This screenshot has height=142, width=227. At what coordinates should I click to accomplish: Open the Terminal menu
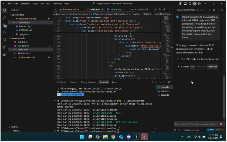pyautogui.click(x=57, y=4)
